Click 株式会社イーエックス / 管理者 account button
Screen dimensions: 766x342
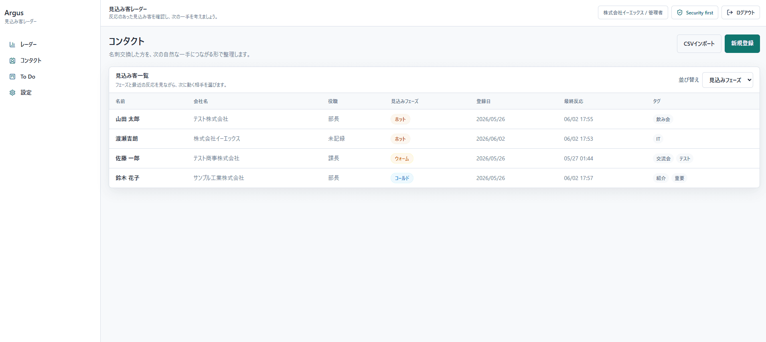click(x=633, y=13)
